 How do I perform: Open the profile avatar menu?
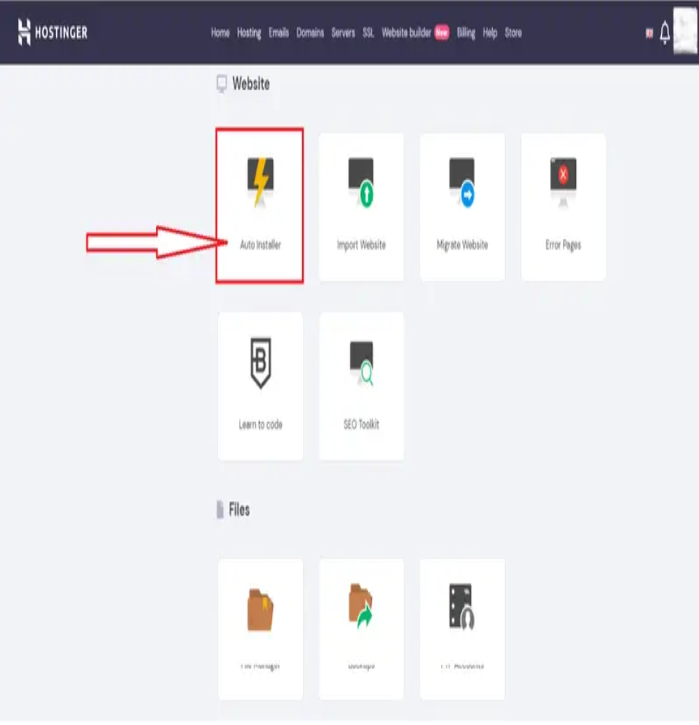coord(685,30)
